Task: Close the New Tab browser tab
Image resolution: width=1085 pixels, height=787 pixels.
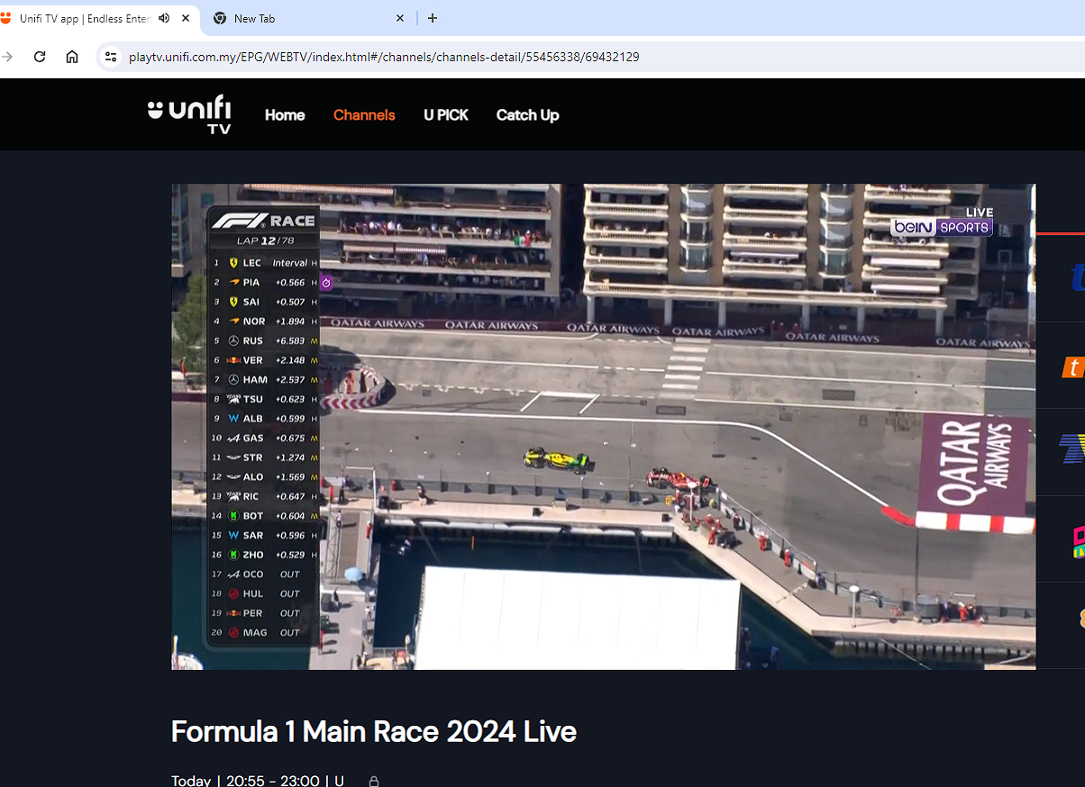Action: tap(400, 18)
